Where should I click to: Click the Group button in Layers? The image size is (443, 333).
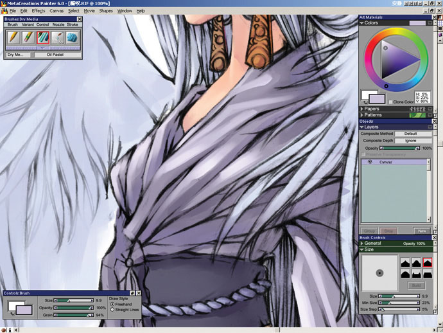click(x=369, y=231)
